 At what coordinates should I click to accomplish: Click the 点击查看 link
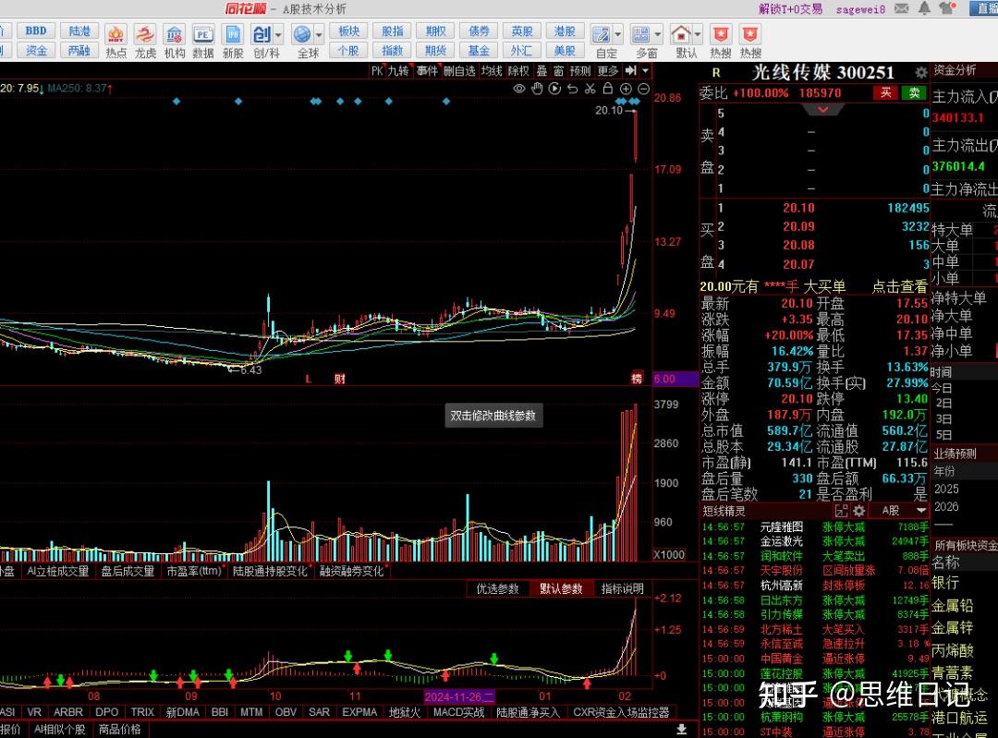tap(899, 287)
